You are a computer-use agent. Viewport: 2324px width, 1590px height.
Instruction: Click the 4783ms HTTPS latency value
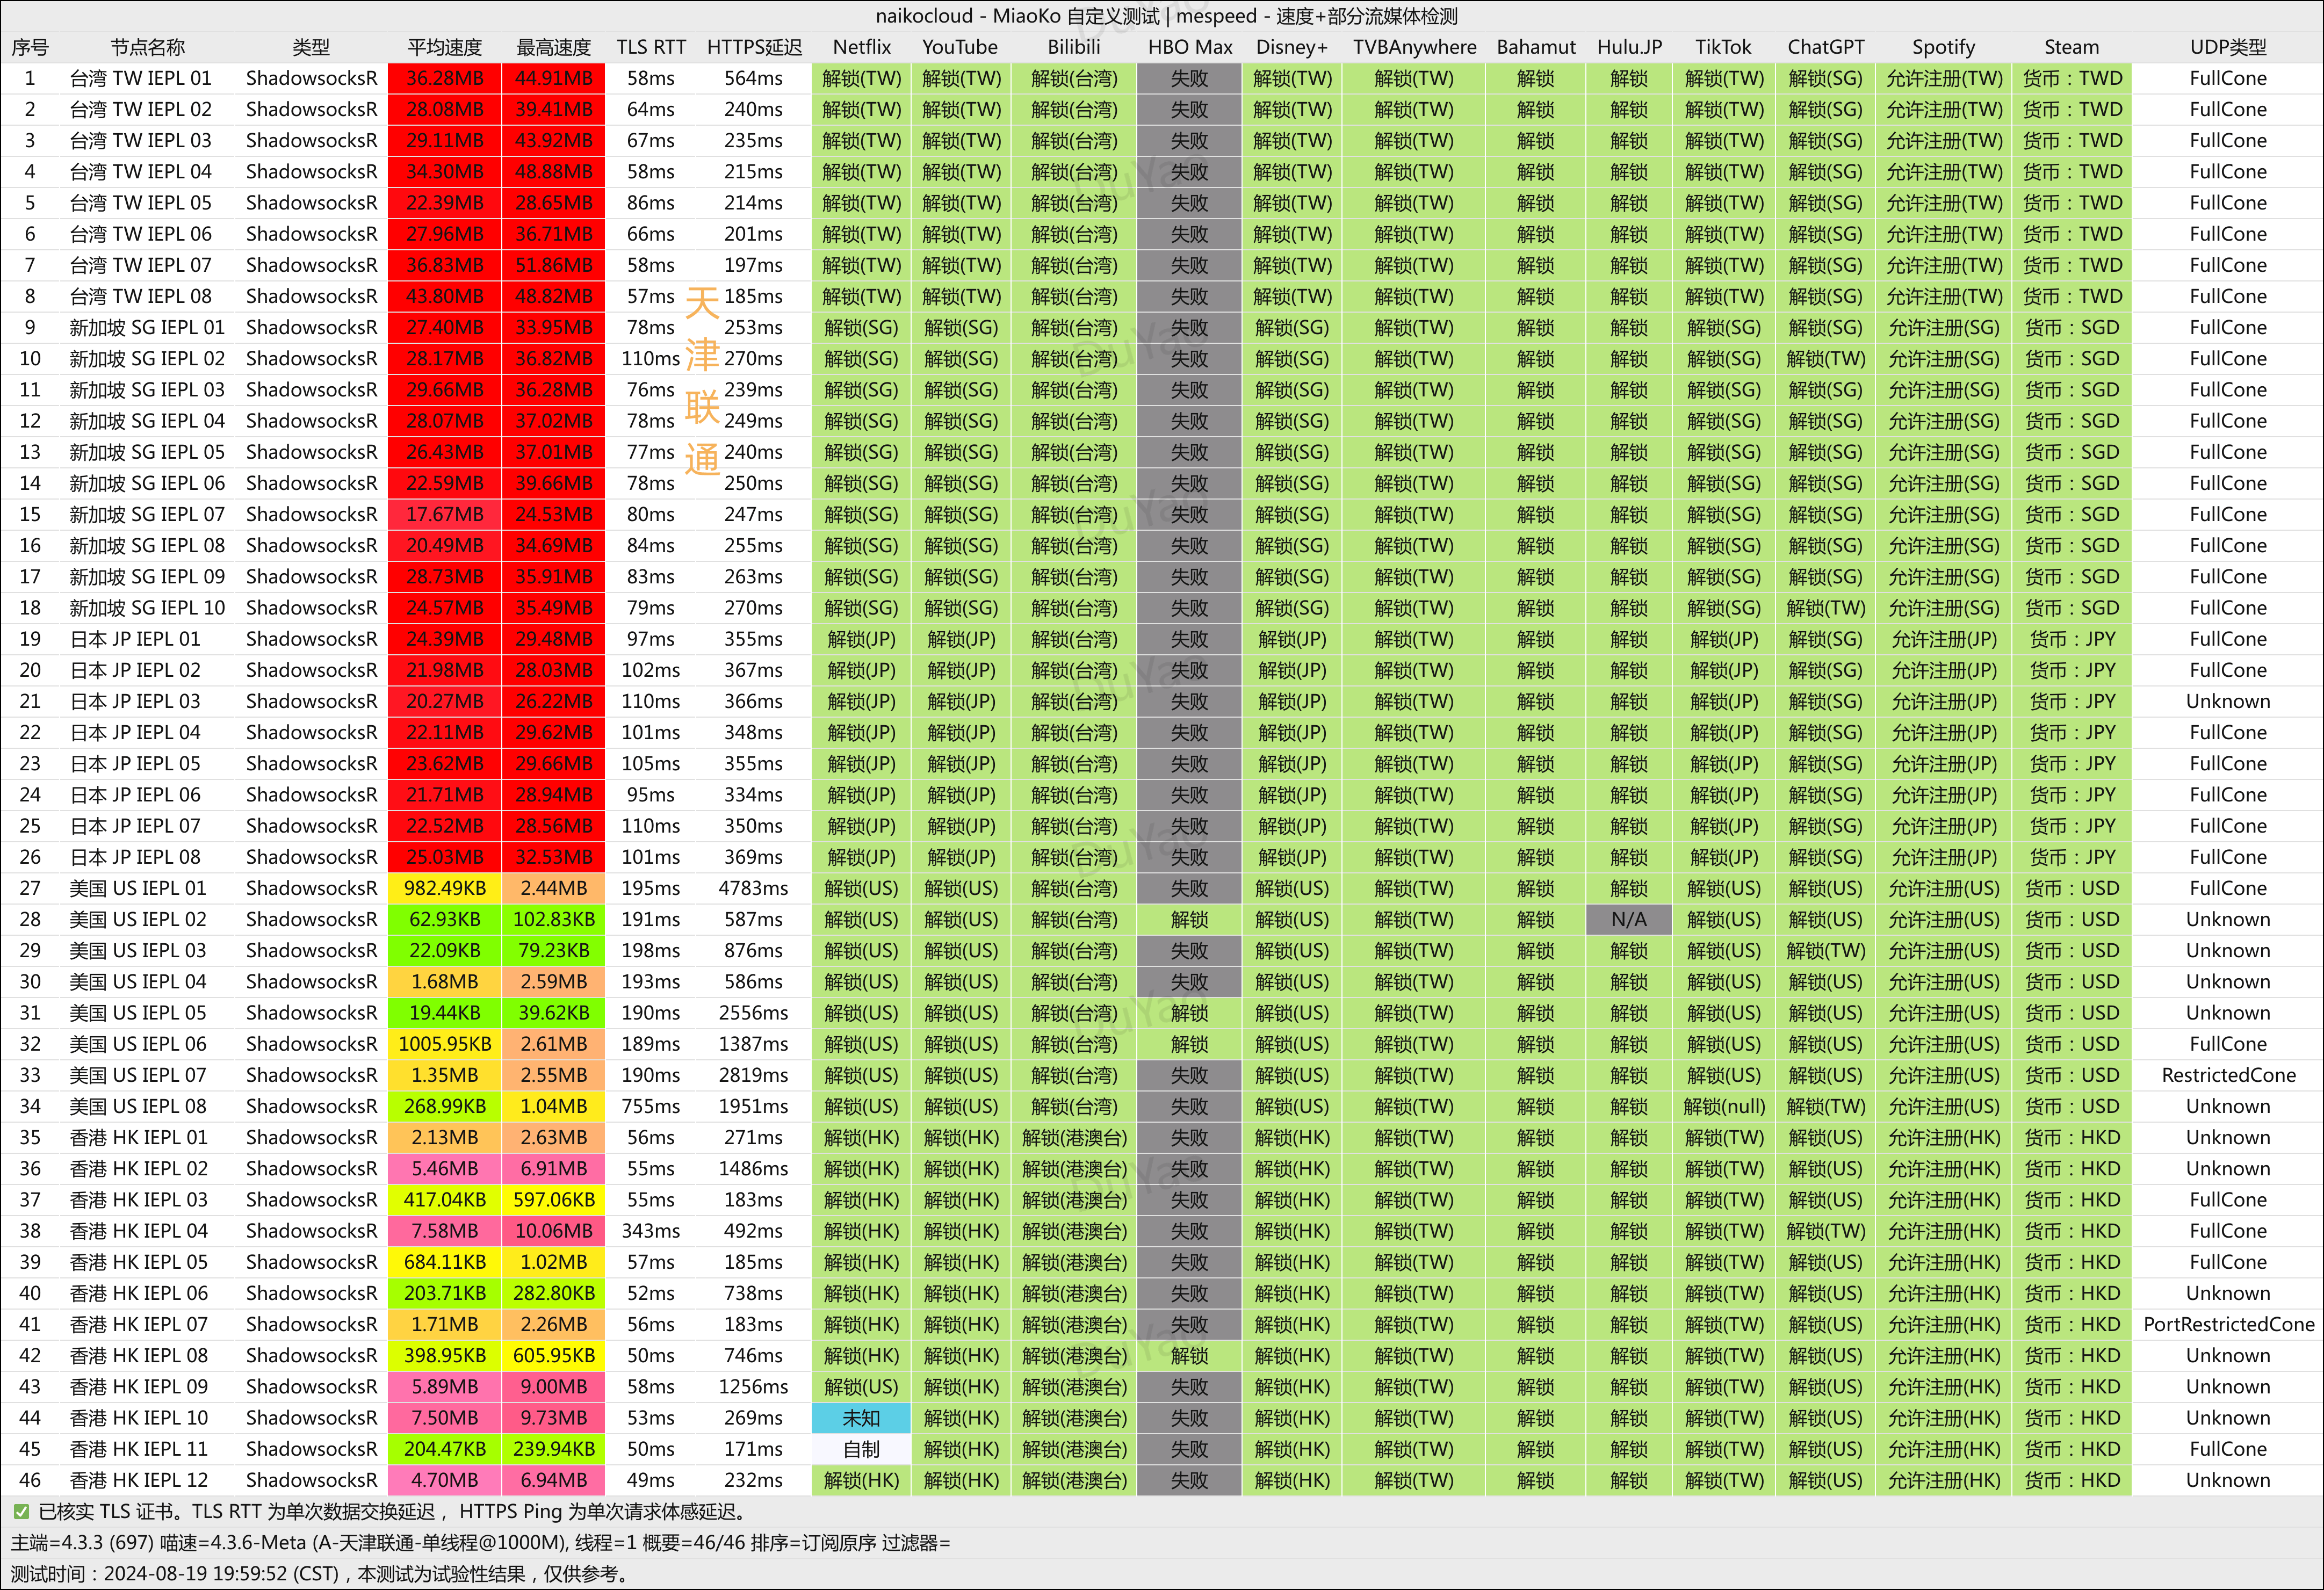tap(753, 888)
